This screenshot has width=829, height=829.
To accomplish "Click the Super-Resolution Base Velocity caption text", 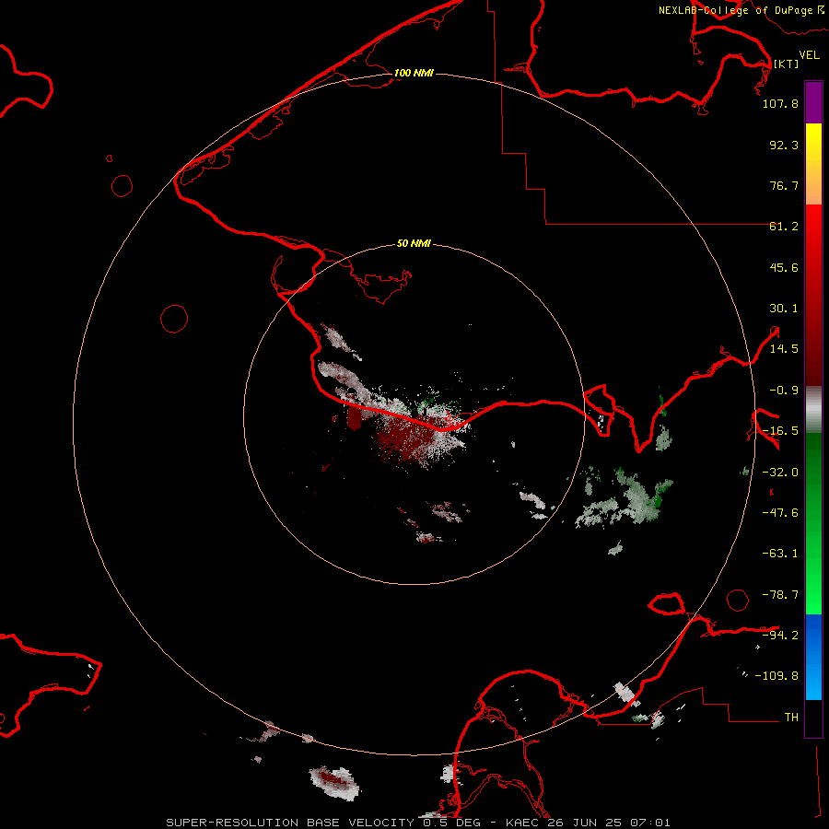I will click(418, 823).
